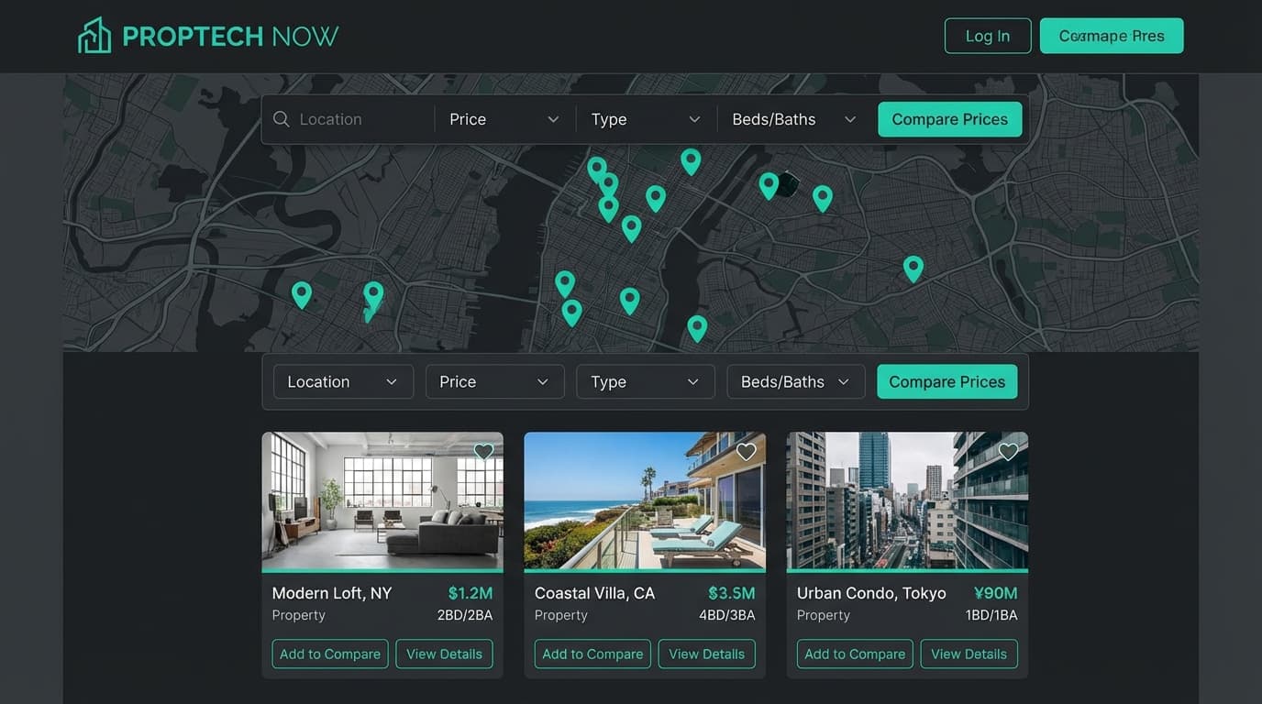
Task: Click the Log In button
Action: [x=988, y=36]
